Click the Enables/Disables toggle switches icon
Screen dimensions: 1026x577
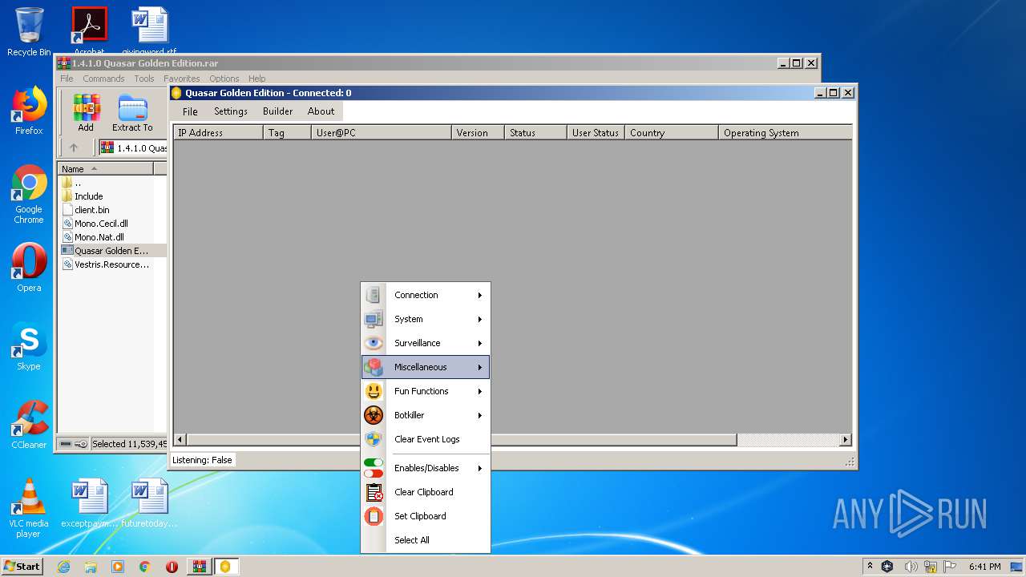point(374,468)
